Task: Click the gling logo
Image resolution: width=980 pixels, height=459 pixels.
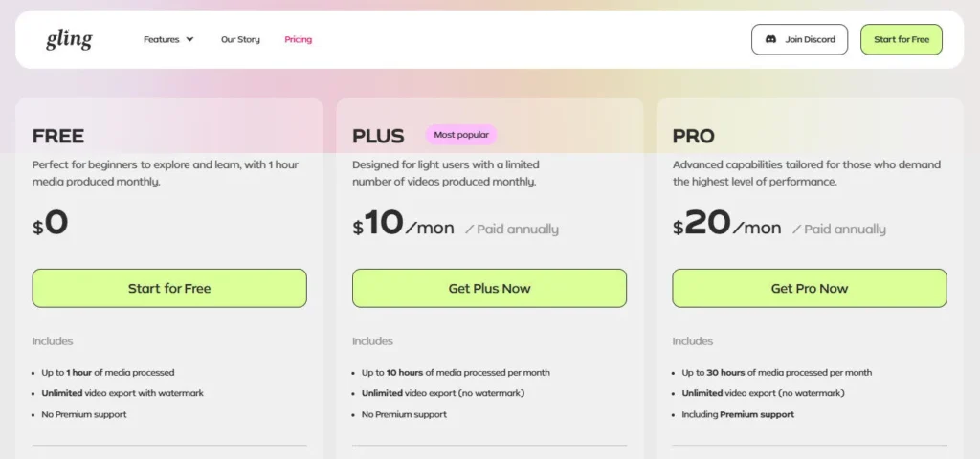Action: pyautogui.click(x=69, y=40)
